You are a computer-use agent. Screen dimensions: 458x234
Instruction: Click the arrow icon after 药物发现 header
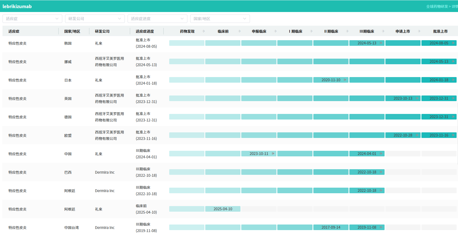pyautogui.click(x=204, y=31)
